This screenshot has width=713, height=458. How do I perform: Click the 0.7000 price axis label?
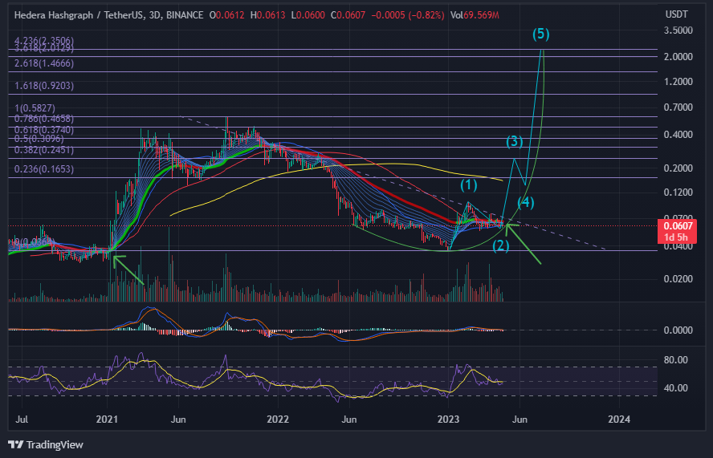(678, 107)
